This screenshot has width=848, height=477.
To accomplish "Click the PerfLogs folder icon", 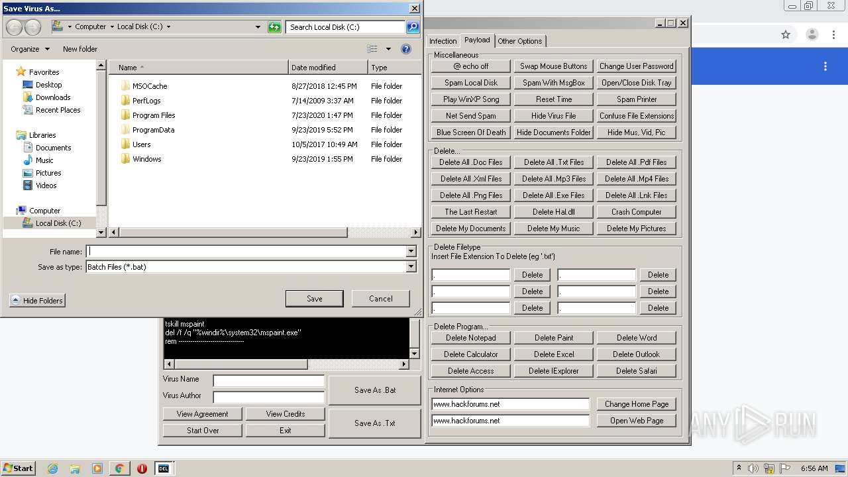I will pyautogui.click(x=126, y=101).
